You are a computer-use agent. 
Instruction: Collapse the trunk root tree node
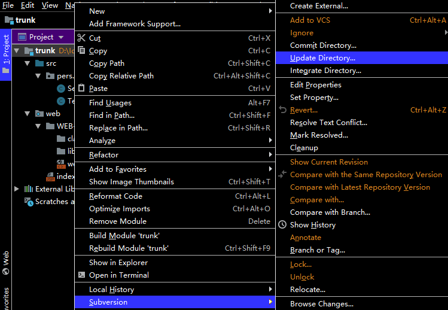point(17,51)
